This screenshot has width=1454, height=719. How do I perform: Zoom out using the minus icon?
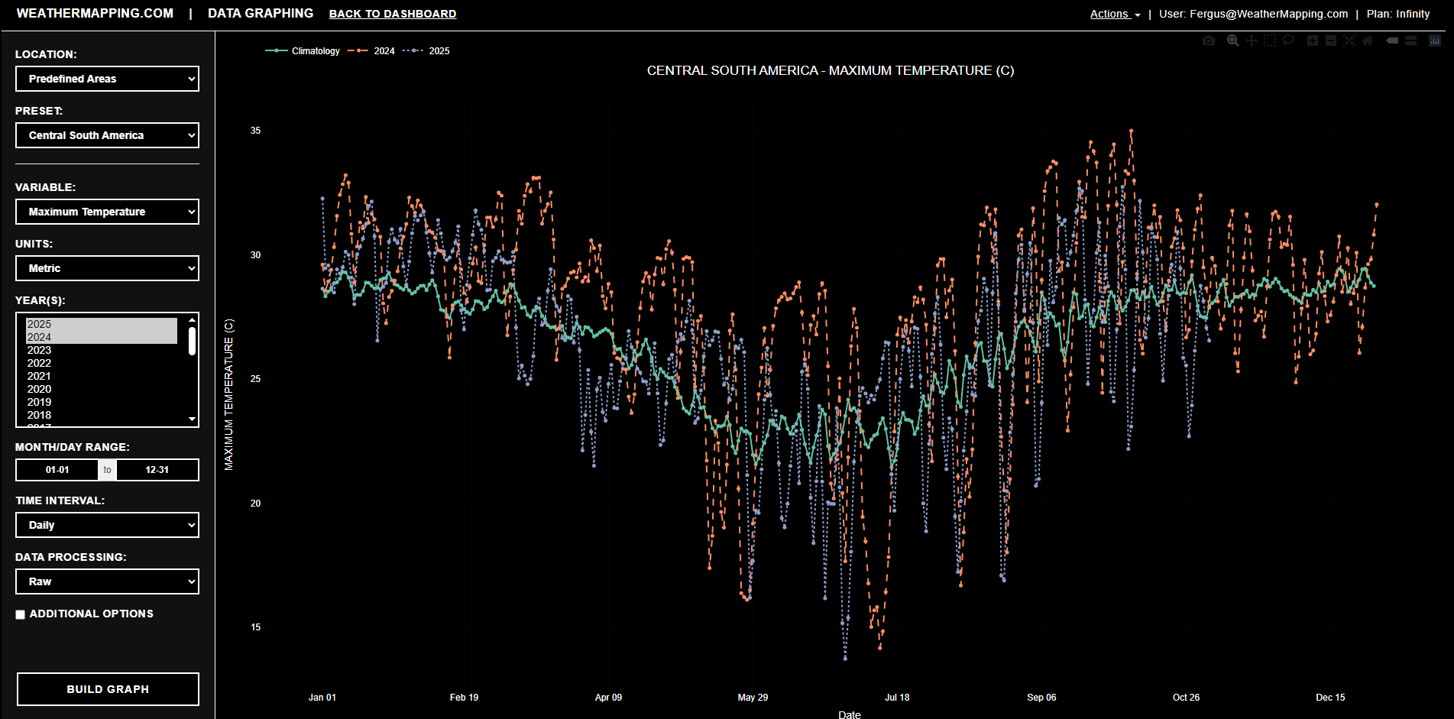click(1330, 41)
